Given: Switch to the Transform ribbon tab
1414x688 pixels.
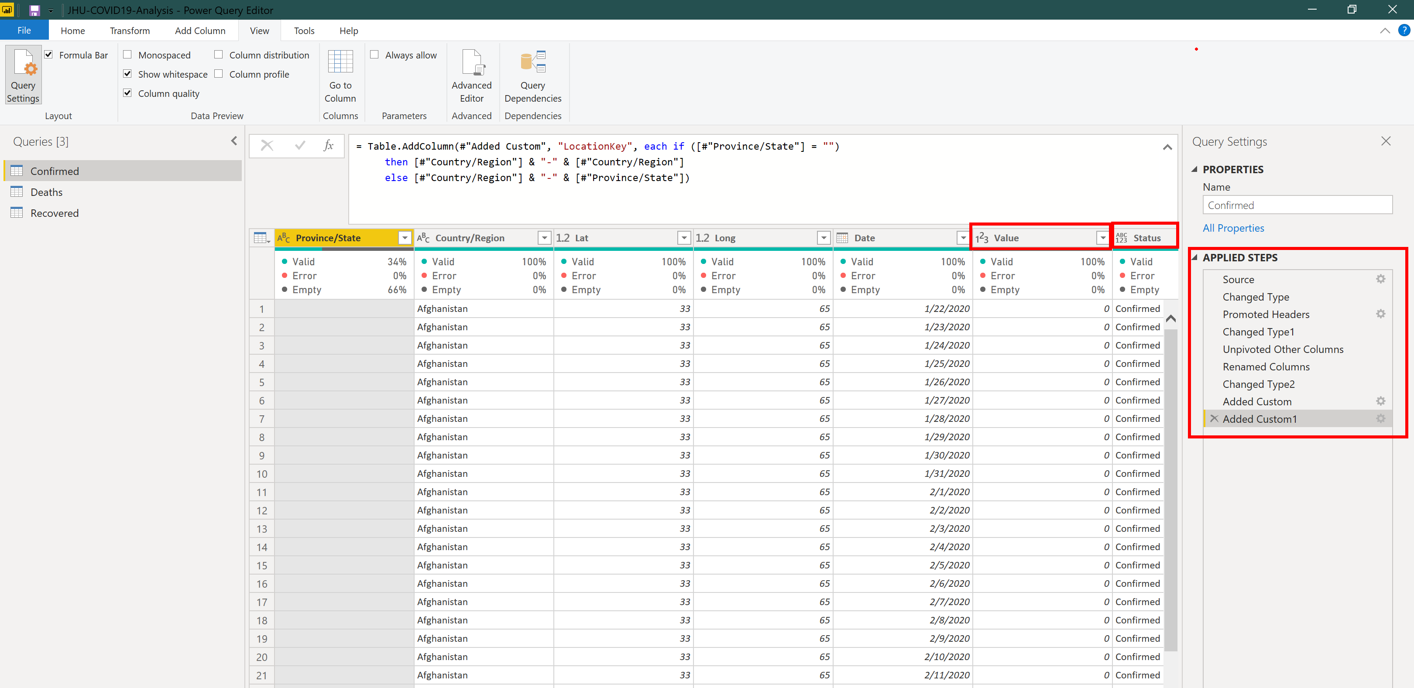Looking at the screenshot, I should (130, 31).
